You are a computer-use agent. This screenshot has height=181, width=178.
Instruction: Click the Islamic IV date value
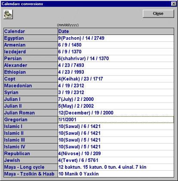pos(116,147)
